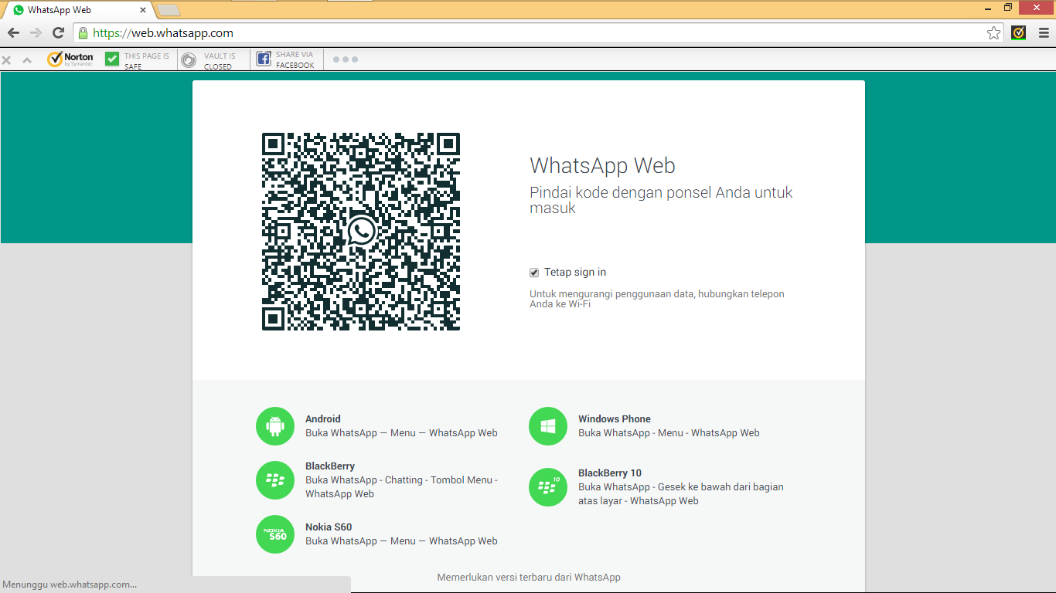1056x593 pixels.
Task: Click the Share via Facebook button
Action: [285, 60]
